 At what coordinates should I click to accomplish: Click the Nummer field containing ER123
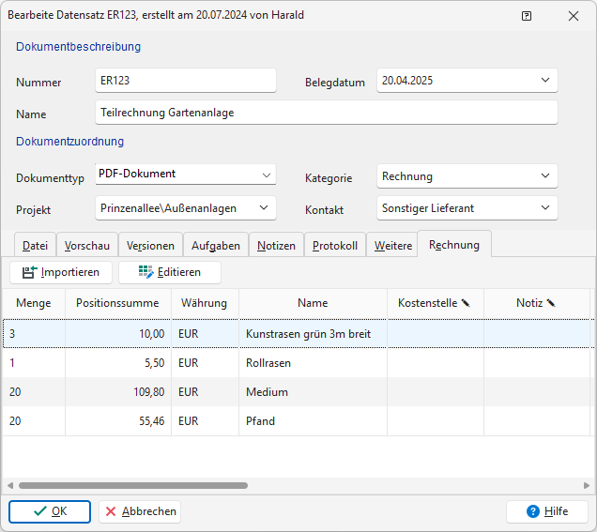click(185, 81)
